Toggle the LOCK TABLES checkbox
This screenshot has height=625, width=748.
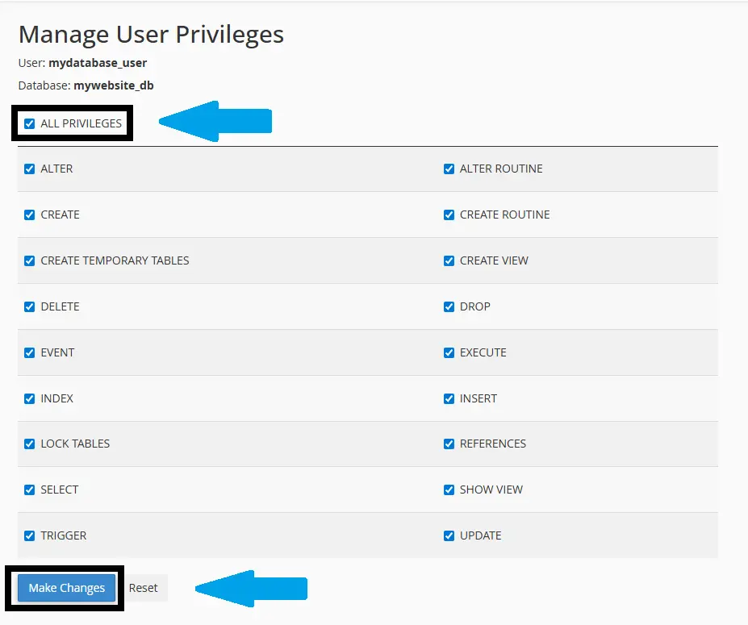point(30,444)
